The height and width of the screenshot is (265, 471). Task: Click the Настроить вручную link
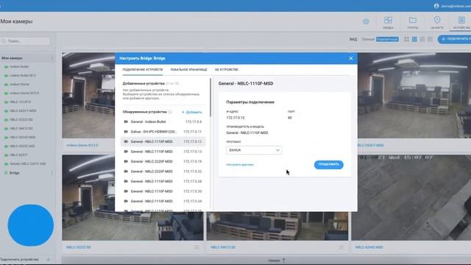tap(240, 165)
